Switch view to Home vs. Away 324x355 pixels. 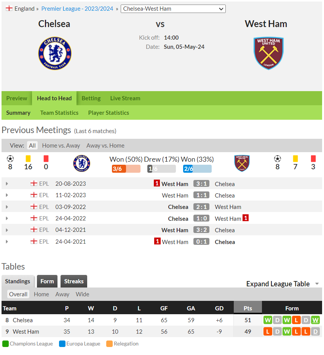pos(61,145)
